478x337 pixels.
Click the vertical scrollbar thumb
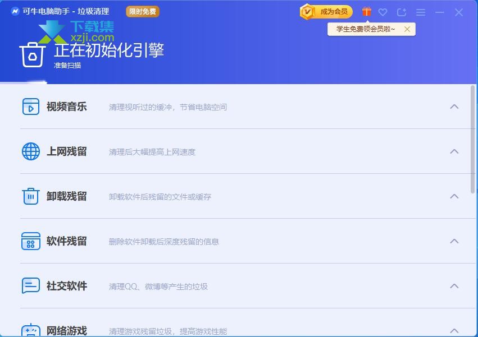pyautogui.click(x=472, y=140)
